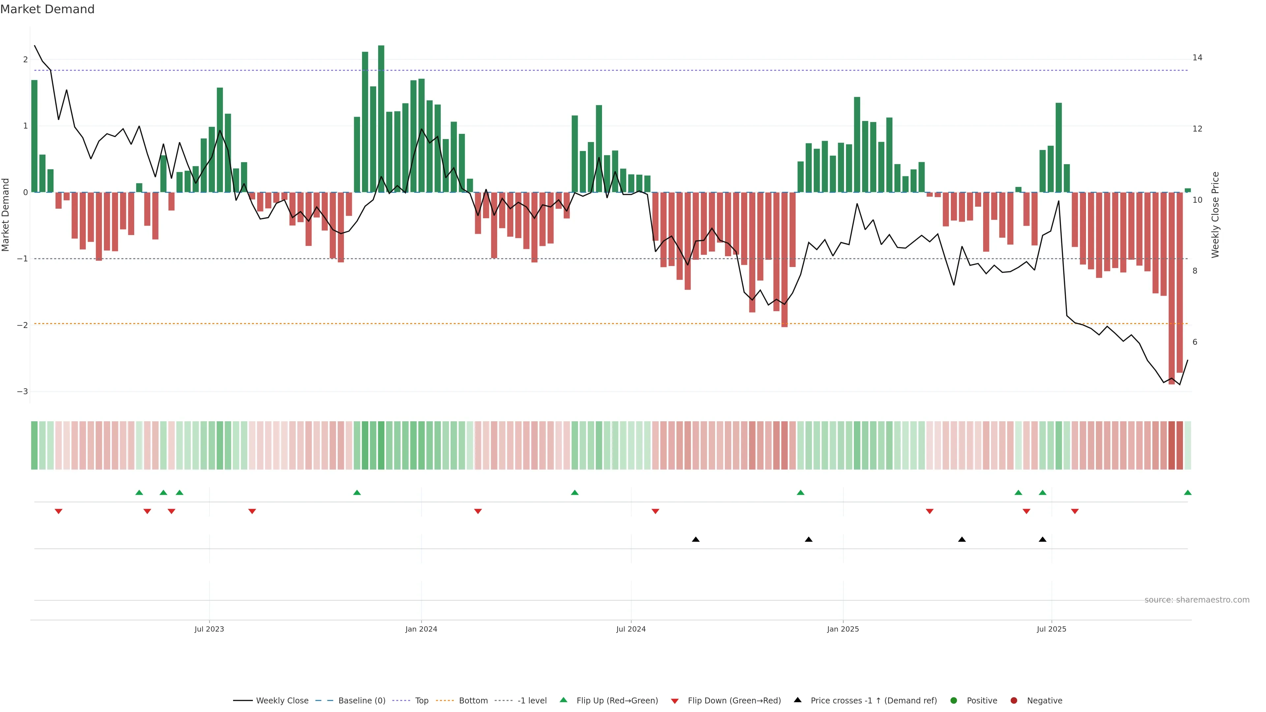The image size is (1266, 712).
Task: Click the Negative red dot legend icon
Action: point(1014,700)
